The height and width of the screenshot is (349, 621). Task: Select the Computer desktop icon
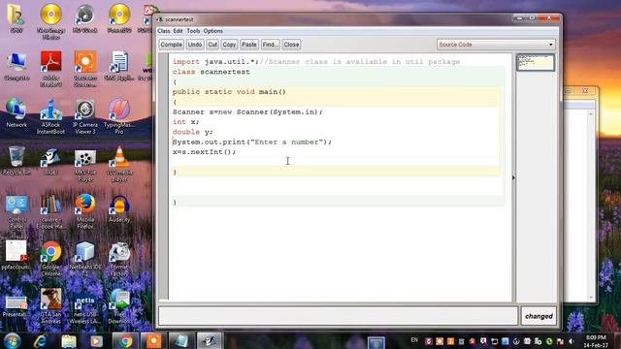pyautogui.click(x=16, y=66)
